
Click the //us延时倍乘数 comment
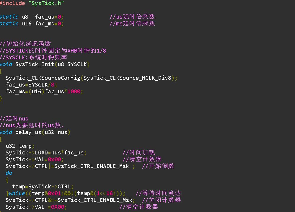click(132, 17)
